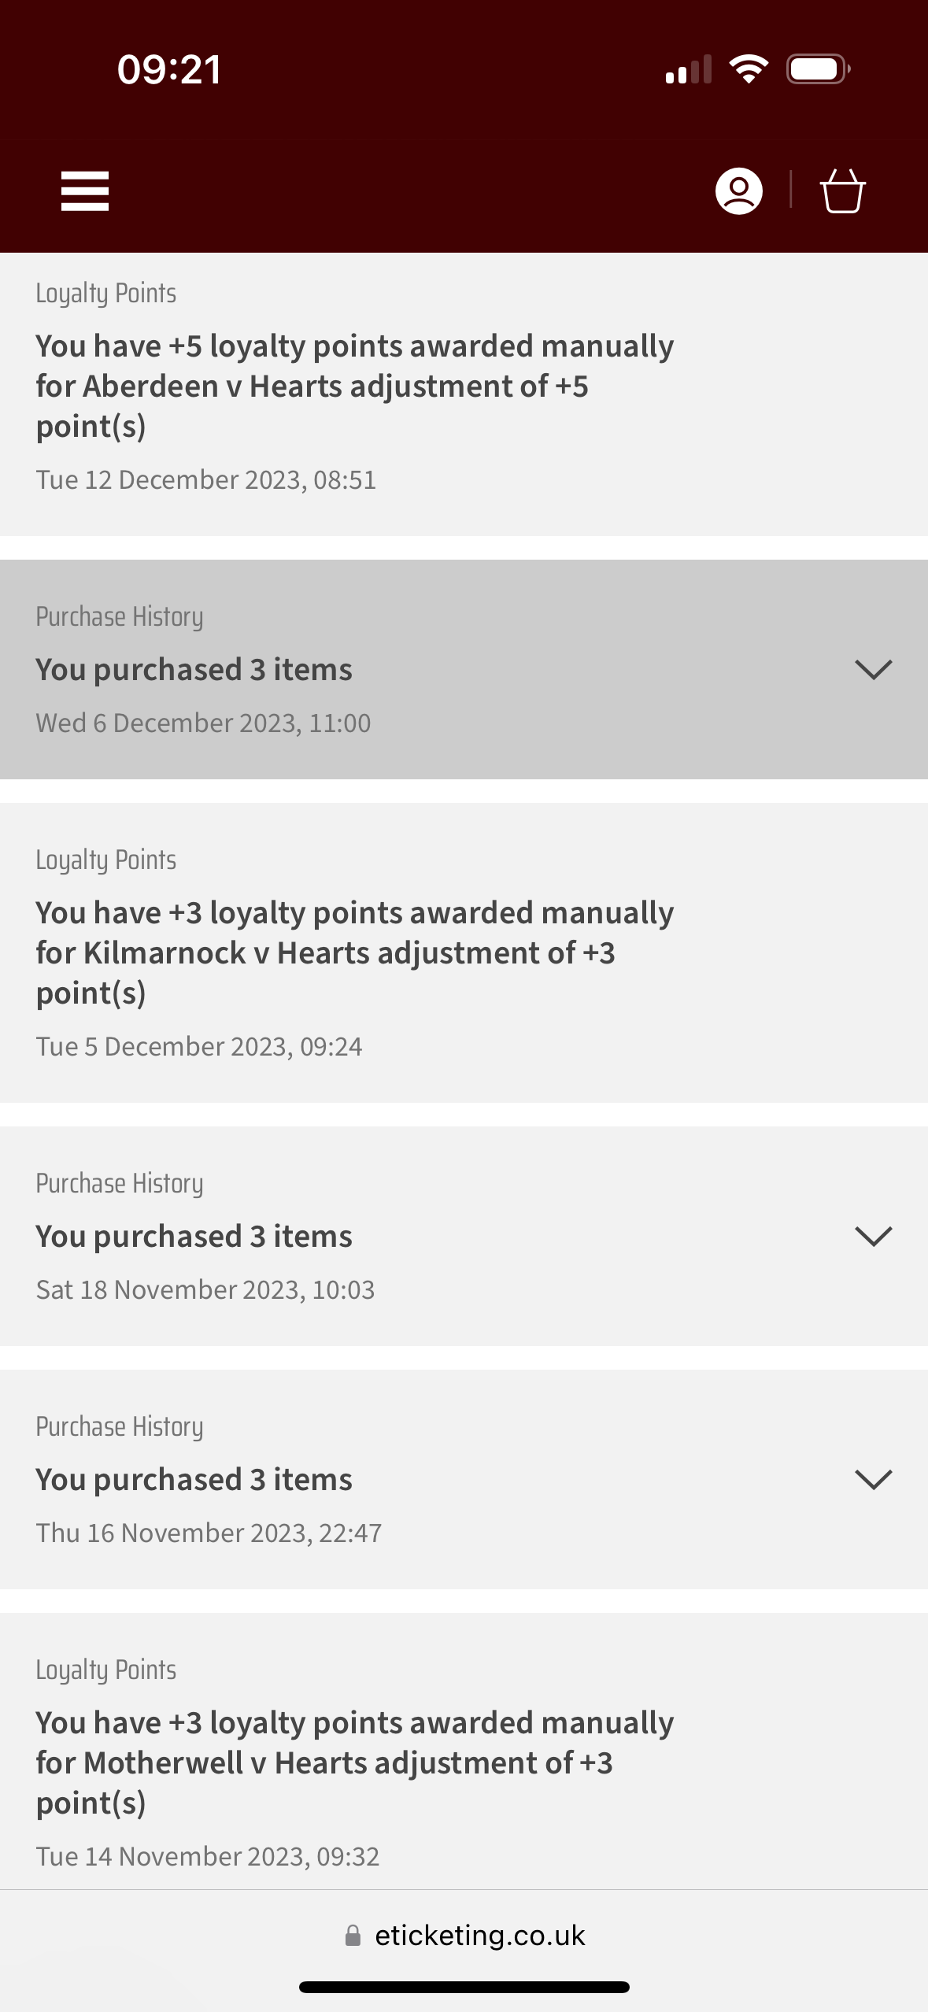Tap the 09:21 status bar clock
The image size is (928, 2012).
click(x=169, y=69)
